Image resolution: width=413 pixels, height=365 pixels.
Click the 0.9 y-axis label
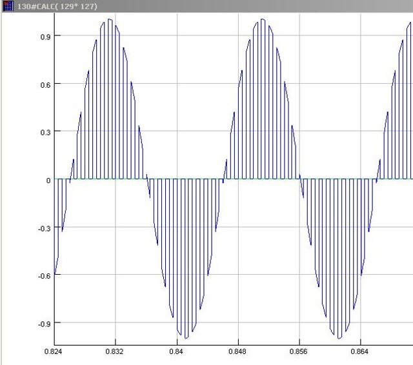coord(45,37)
